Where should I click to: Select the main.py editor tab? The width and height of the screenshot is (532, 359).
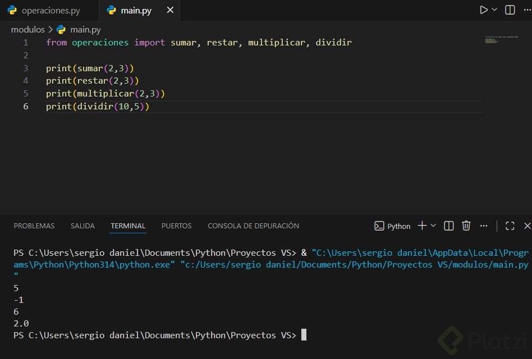coord(136,11)
